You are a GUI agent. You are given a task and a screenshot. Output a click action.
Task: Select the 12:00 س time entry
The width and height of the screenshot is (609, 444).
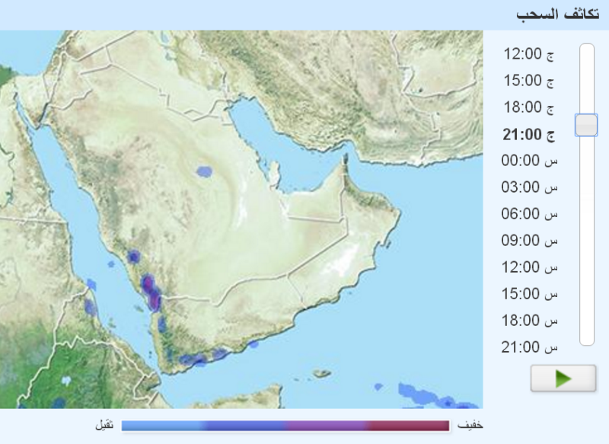tap(529, 267)
